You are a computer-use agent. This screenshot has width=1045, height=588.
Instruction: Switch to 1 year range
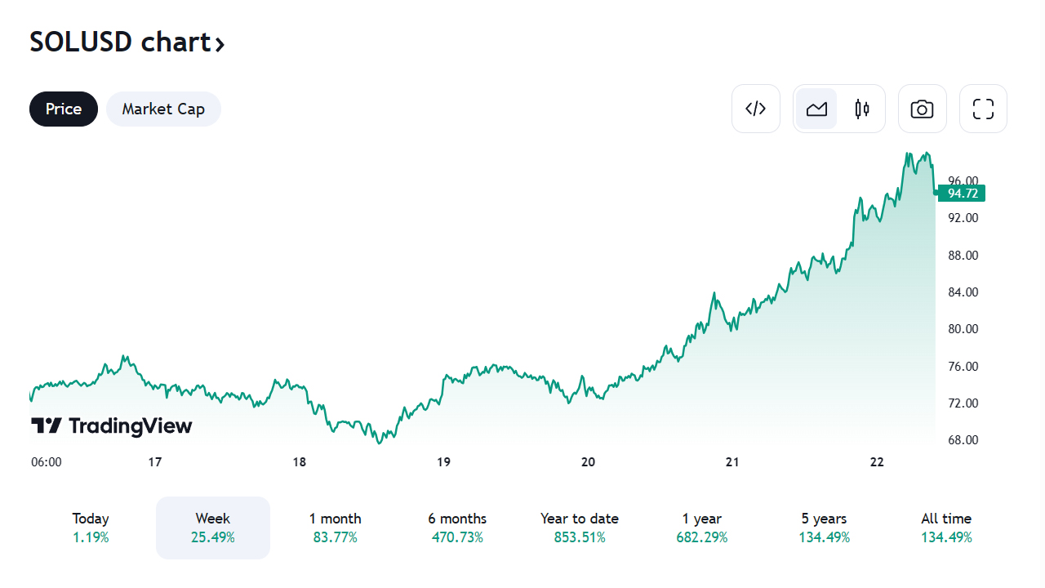tap(702, 528)
